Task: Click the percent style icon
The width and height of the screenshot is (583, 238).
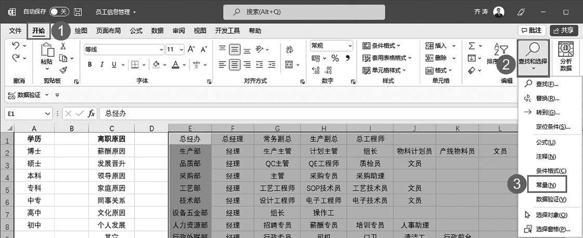Action: tap(335, 58)
